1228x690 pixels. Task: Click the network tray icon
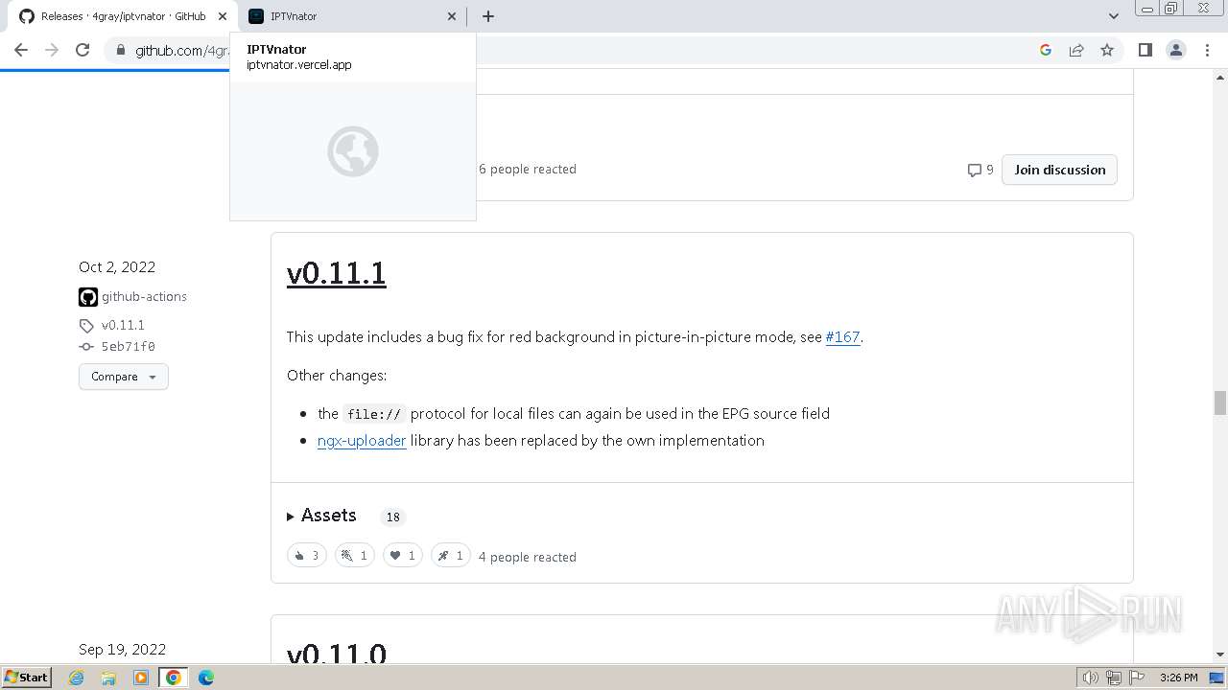pyautogui.click(x=1114, y=678)
